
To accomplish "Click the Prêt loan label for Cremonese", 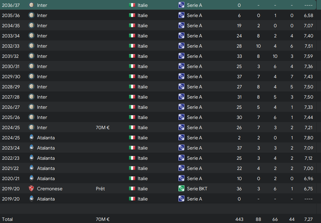I will 100,188.
